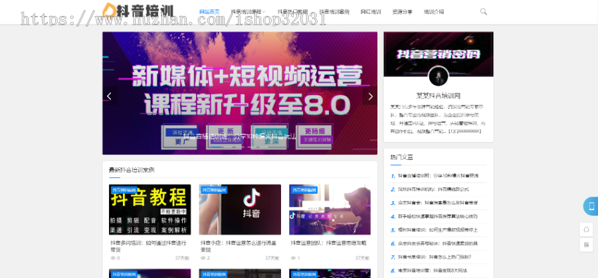598x278 pixels.
Task: Open the floating QQ penguin chat icon
Action: coord(587,230)
